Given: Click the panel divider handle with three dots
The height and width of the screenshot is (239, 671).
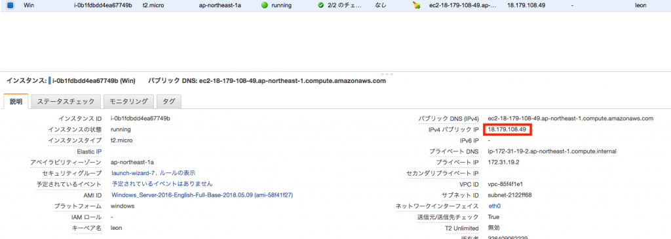Looking at the screenshot, I should pyautogui.click(x=384, y=74).
